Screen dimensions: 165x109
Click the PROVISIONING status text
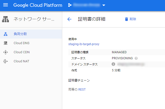(x=122, y=58)
